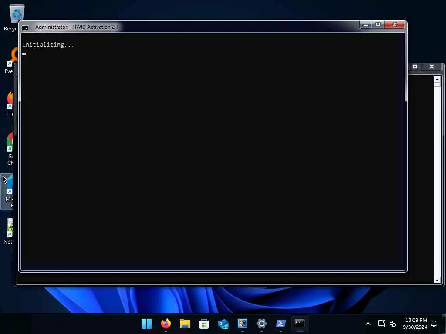Viewport: 446px width, 334px height.
Task: Click background window scrollbar down arrow
Action: tap(437, 281)
